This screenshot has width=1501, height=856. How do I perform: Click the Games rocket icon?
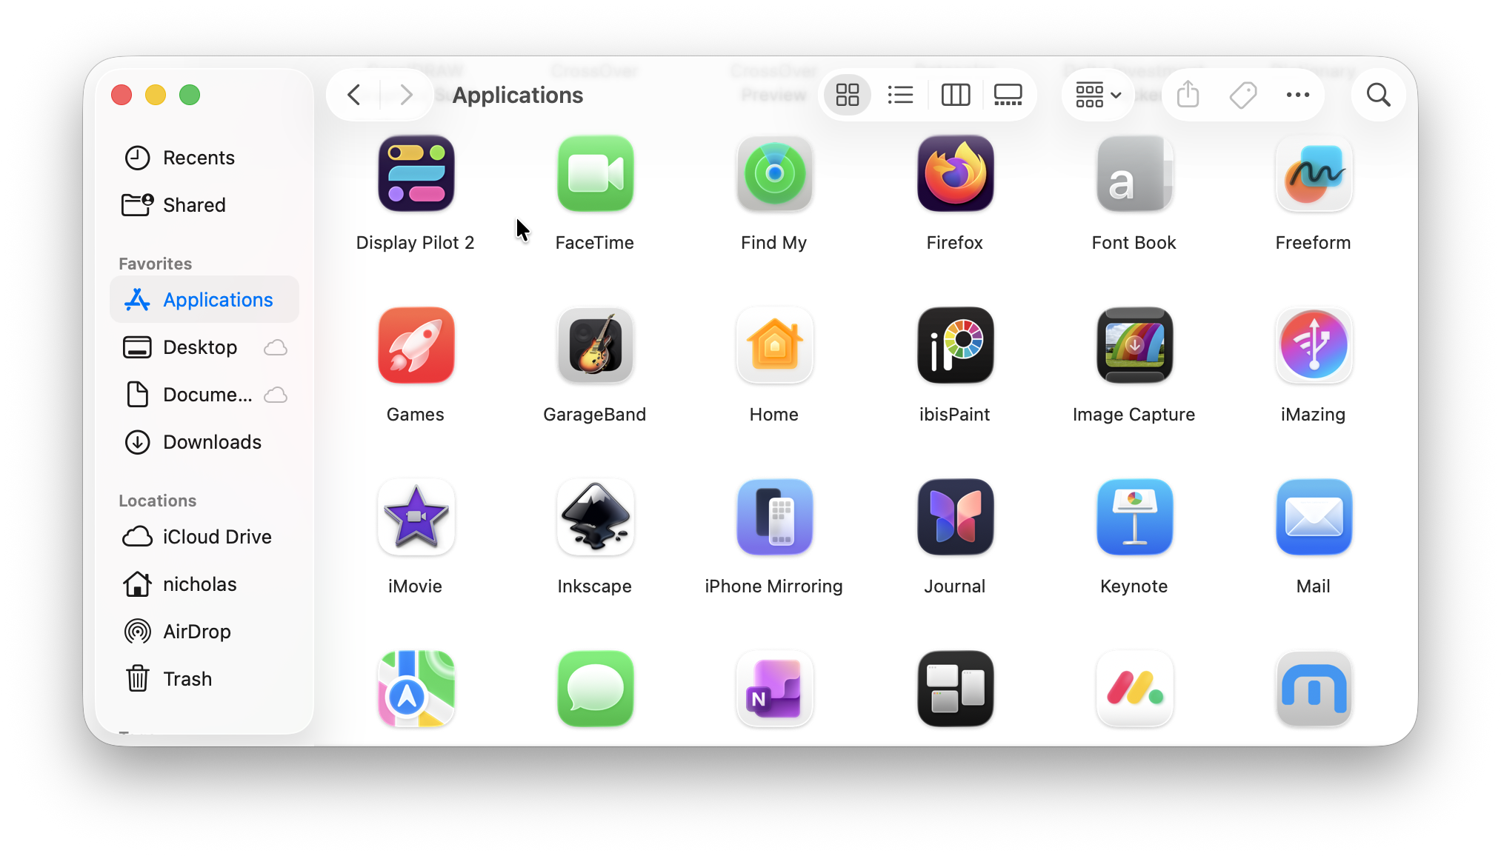click(x=416, y=346)
